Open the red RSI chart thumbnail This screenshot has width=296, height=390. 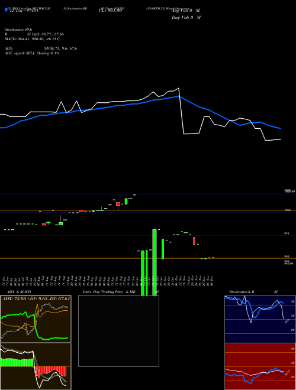click(260, 366)
